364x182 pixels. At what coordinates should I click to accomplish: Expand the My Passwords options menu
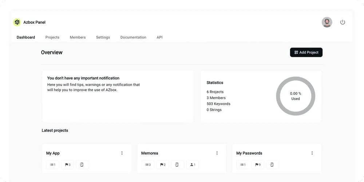pyautogui.click(x=312, y=153)
